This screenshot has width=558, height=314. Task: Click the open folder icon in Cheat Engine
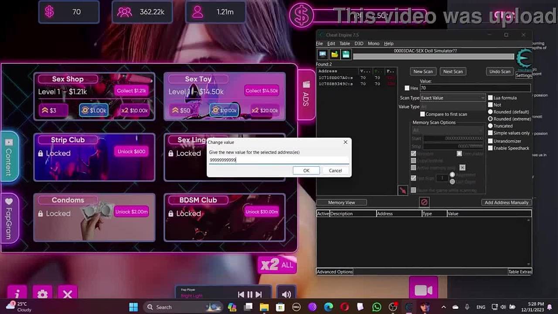[334, 54]
